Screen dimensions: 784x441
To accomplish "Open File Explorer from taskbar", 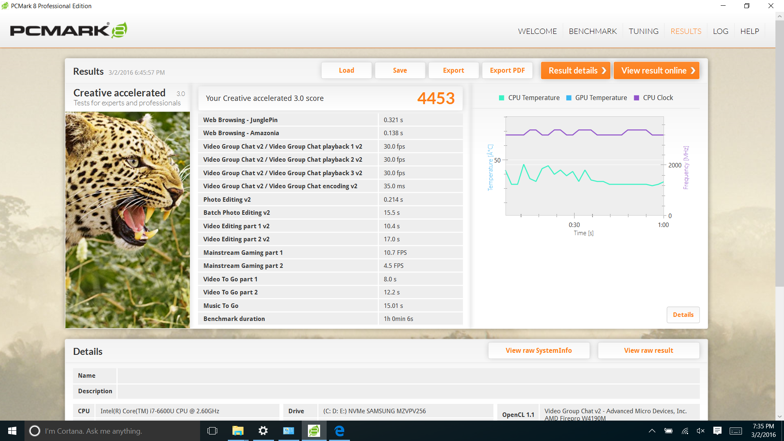I will coord(238,431).
